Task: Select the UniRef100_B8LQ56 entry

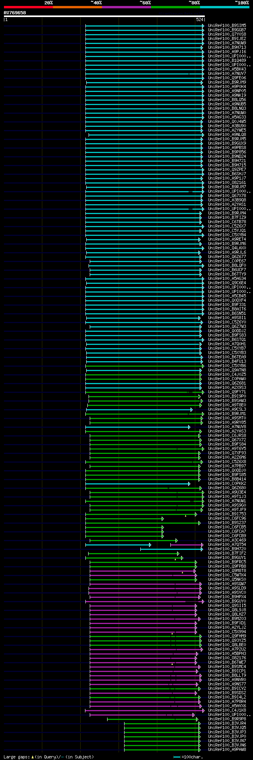Action: (x=227, y=100)
